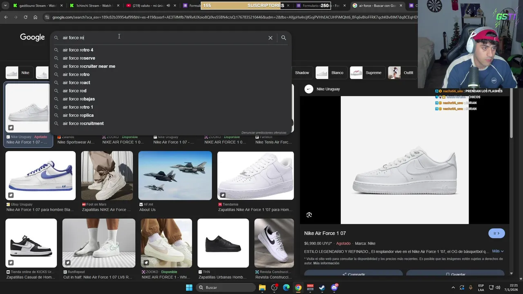Click the Nike logo beside Nike Uruguay

tap(309, 89)
